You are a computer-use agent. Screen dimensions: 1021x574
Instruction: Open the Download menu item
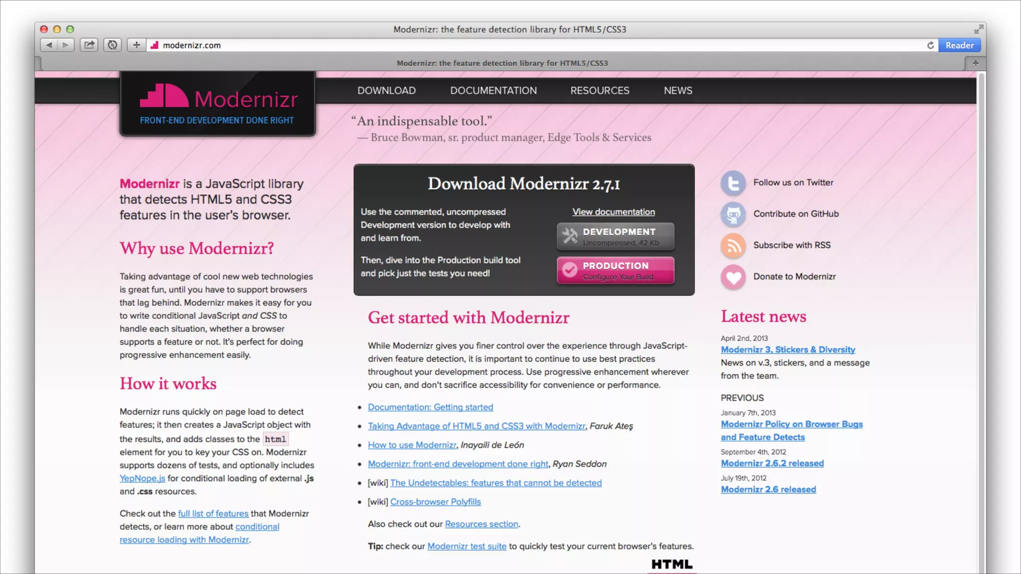tap(386, 91)
